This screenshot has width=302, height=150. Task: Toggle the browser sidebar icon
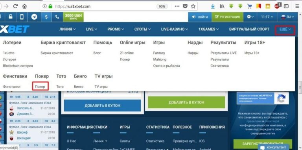click(286, 6)
